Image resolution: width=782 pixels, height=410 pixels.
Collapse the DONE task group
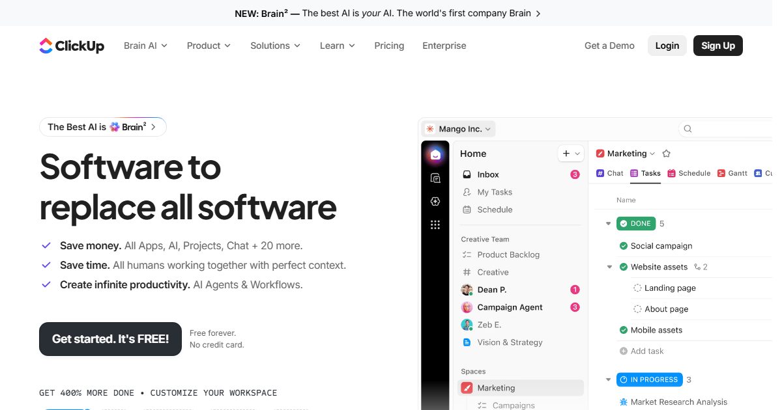pyautogui.click(x=609, y=224)
